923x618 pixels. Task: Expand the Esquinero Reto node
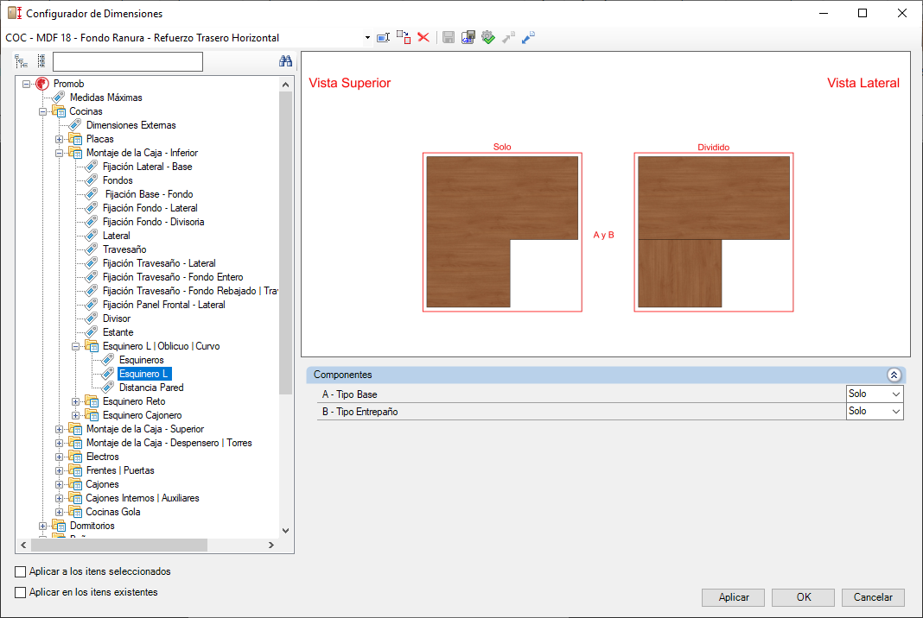point(76,401)
